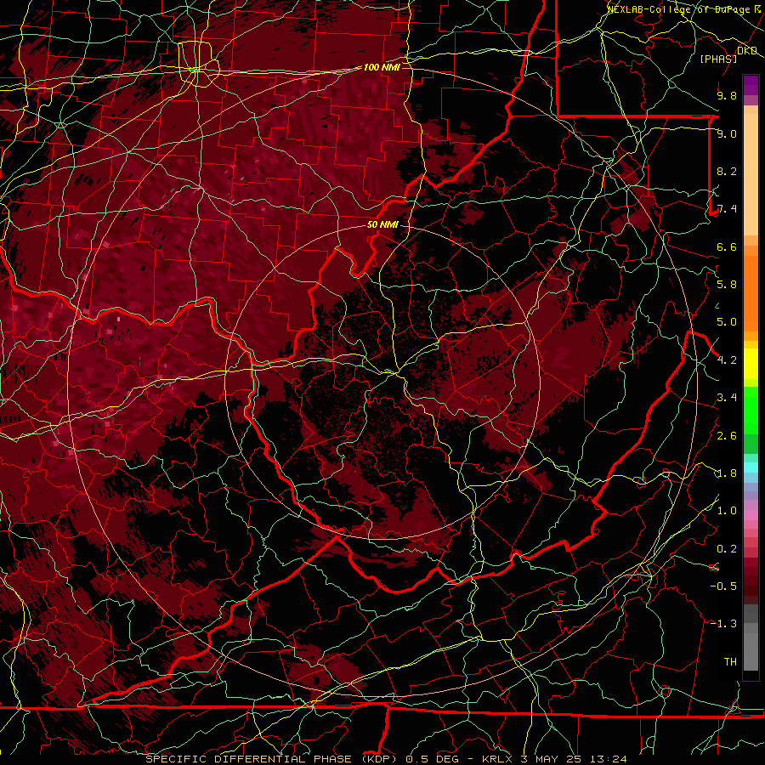This screenshot has height=765, width=765.
Task: Click the 5.8 value on the color scale
Action: click(x=727, y=285)
